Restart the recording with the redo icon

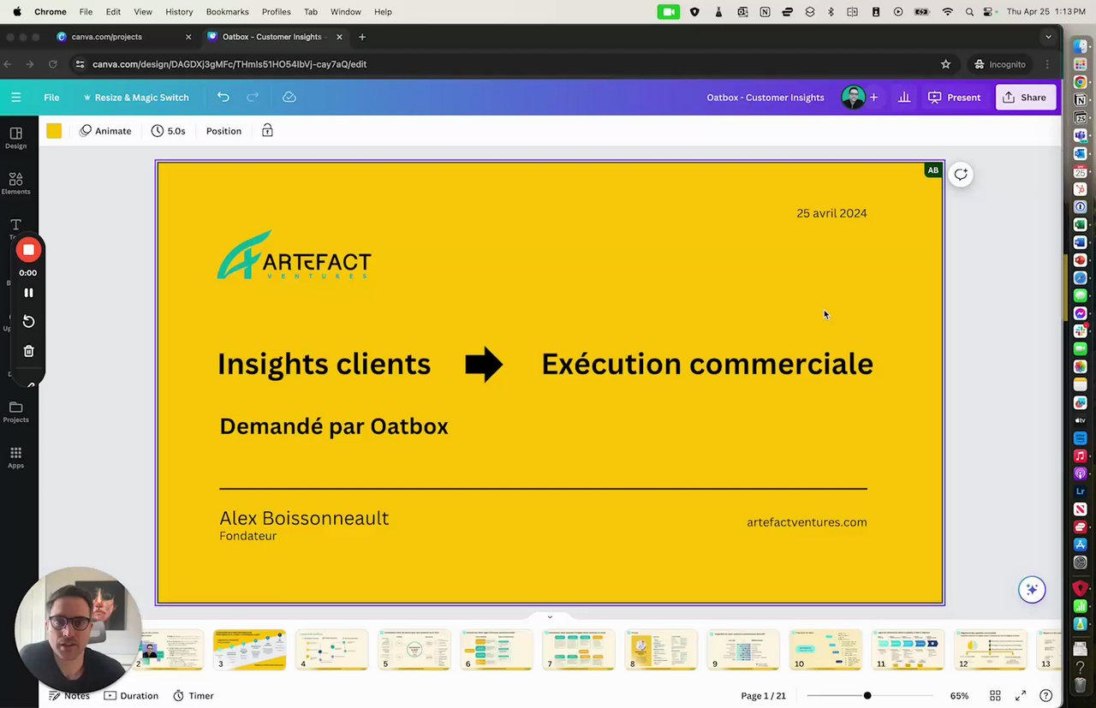pos(28,321)
